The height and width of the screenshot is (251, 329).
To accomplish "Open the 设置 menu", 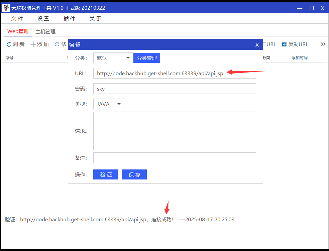I will coord(43,19).
